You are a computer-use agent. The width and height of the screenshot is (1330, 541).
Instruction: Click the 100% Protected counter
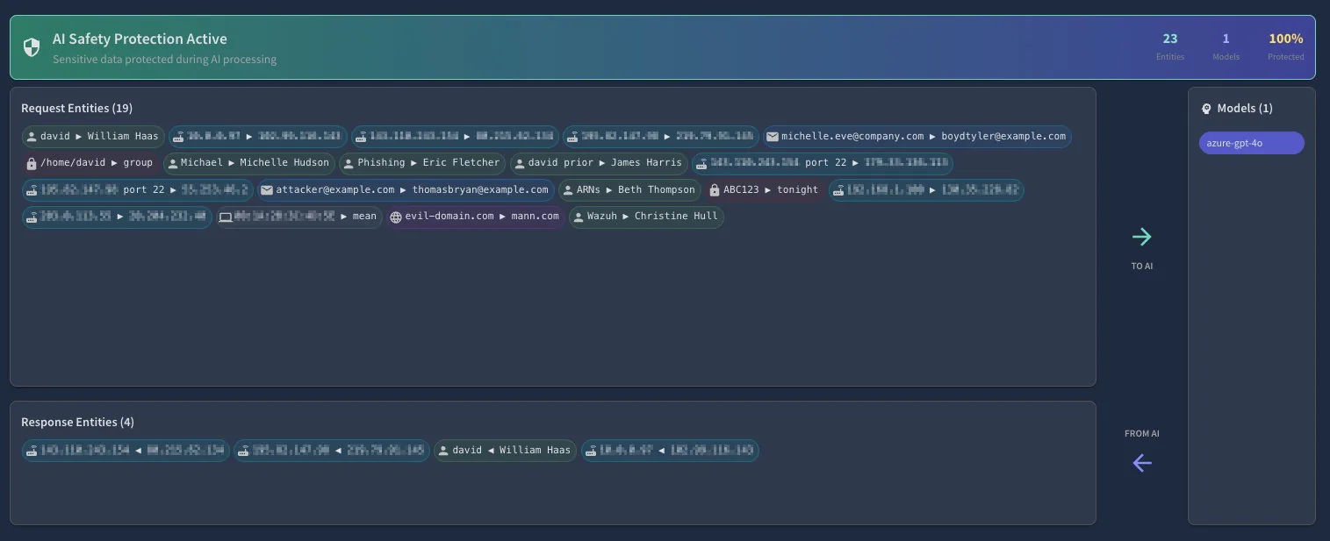1285,46
